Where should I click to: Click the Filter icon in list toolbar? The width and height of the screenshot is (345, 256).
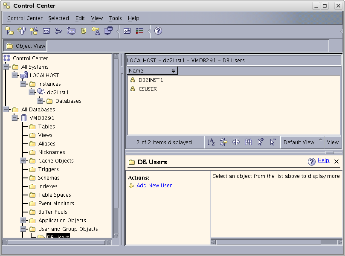click(x=223, y=142)
